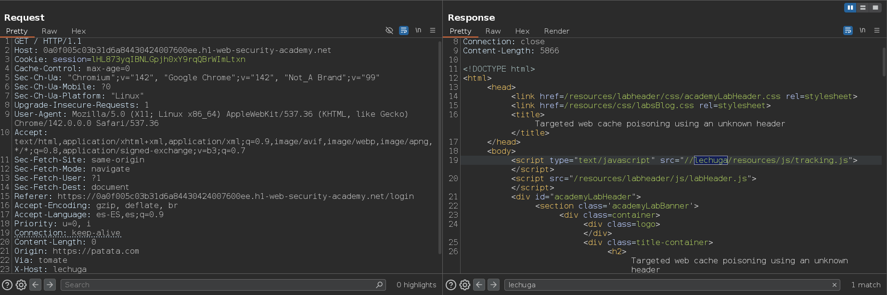887x295 pixels.
Task: Switch to top/bottom split layout
Action: click(863, 8)
